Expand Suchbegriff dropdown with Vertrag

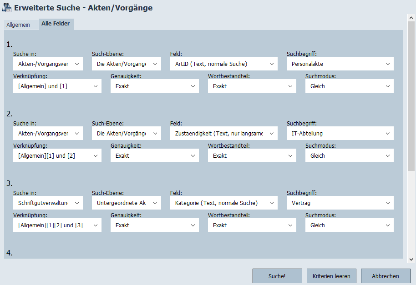pyautogui.click(x=340, y=203)
